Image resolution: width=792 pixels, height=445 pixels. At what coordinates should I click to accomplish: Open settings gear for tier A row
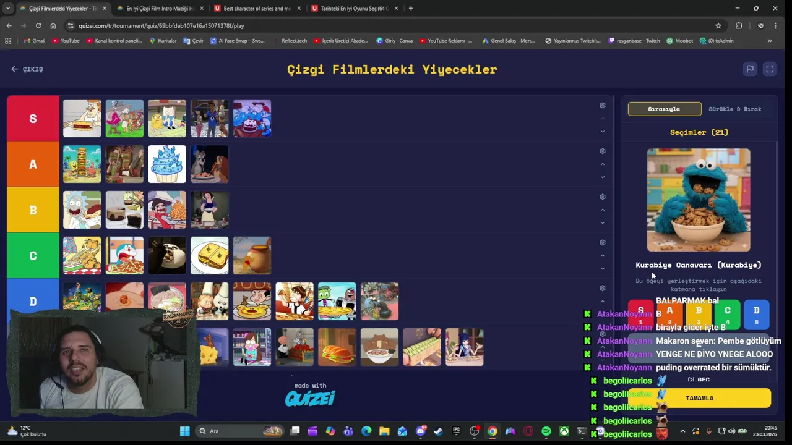[x=603, y=151]
